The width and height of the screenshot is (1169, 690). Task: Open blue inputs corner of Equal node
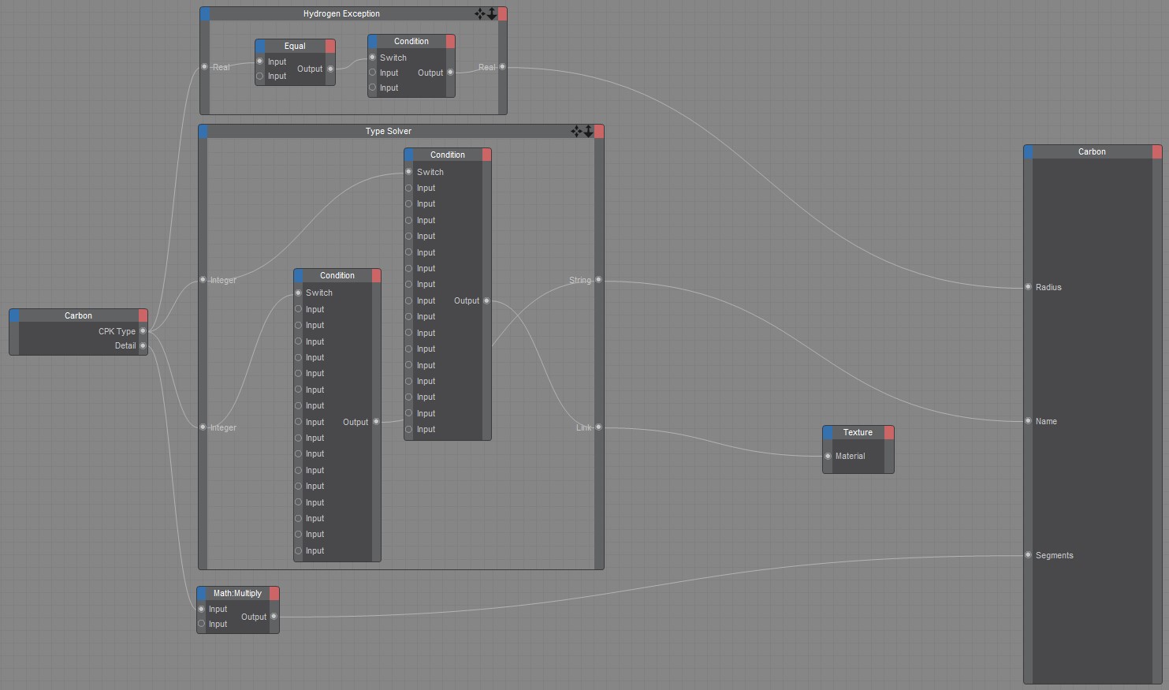pyautogui.click(x=260, y=46)
